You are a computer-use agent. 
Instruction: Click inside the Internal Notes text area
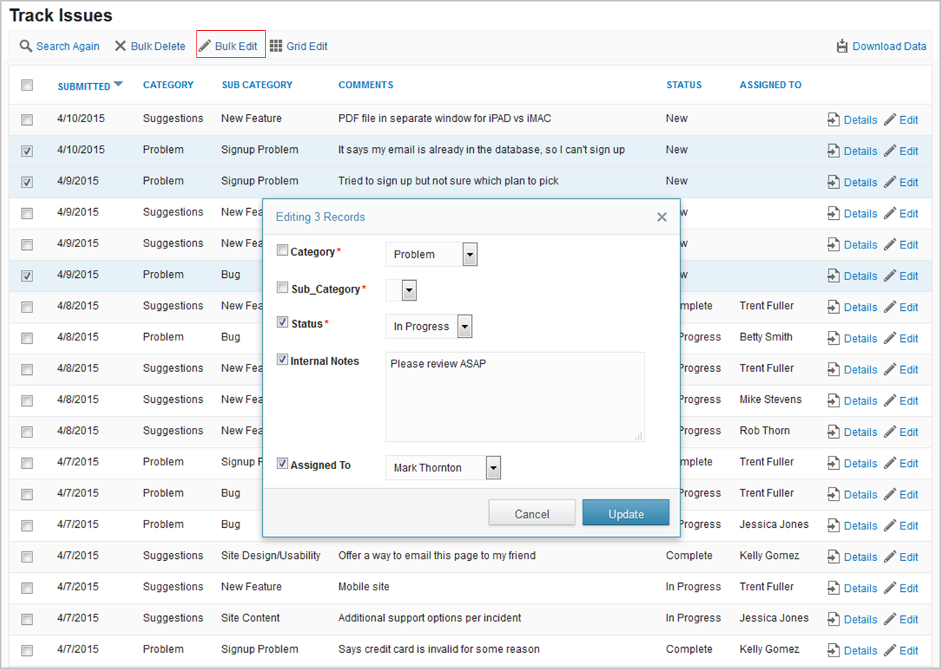pos(514,397)
